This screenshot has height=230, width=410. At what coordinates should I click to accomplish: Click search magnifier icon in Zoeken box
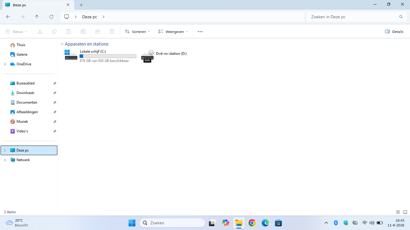[x=401, y=17]
